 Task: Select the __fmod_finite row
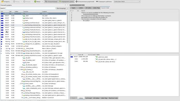[33, 49]
